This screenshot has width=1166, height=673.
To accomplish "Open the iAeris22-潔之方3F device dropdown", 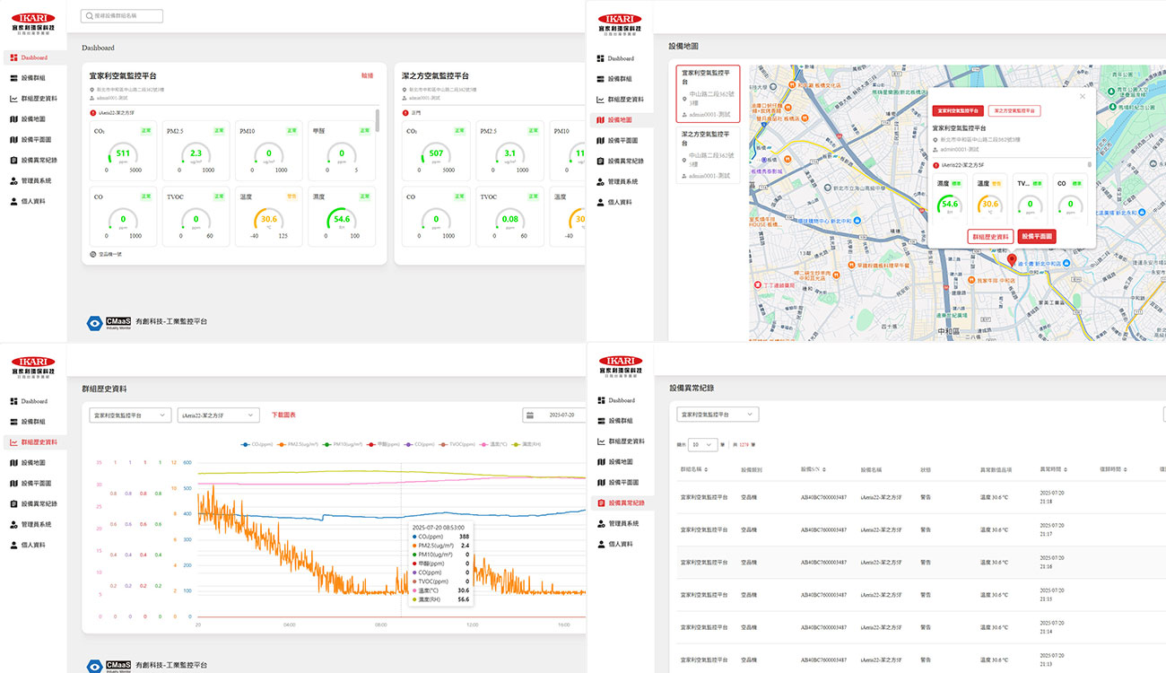I will pyautogui.click(x=218, y=415).
